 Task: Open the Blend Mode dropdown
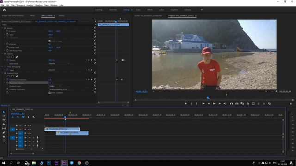[59, 64]
